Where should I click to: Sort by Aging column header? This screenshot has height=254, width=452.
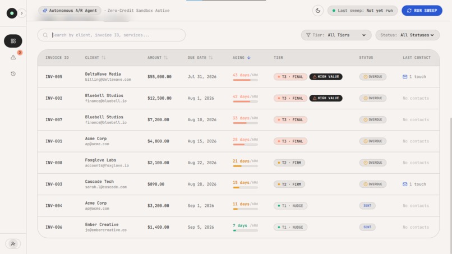[x=242, y=58]
